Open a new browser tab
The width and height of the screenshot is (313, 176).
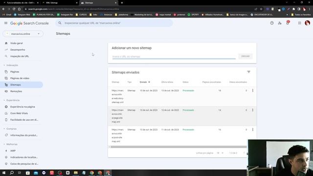pos(122,3)
